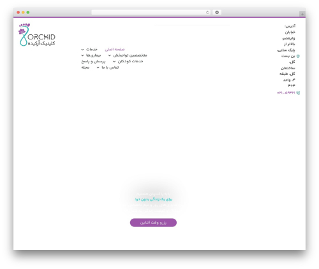Image resolution: width=319 pixels, height=269 pixels.
Task: Expand the chevron next to خدمات کودکان
Action: click(114, 62)
